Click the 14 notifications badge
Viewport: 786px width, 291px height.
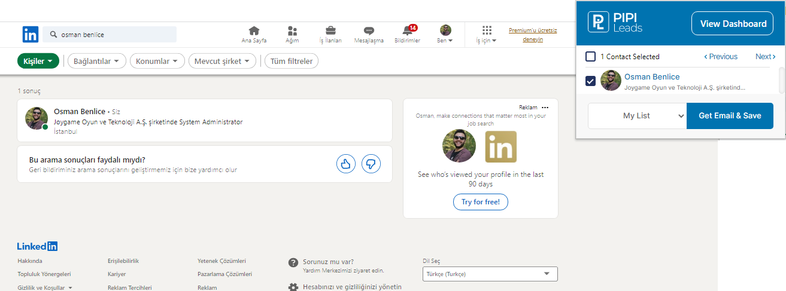tap(413, 27)
